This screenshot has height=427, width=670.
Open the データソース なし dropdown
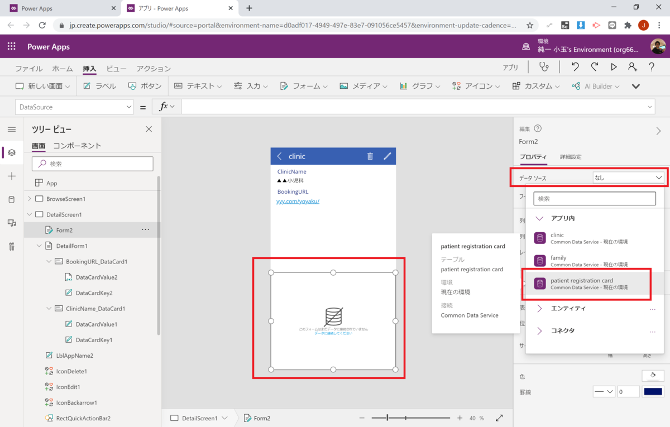[628, 177]
